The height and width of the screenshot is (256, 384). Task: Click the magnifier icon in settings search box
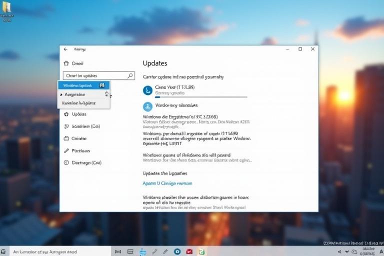[x=130, y=75]
